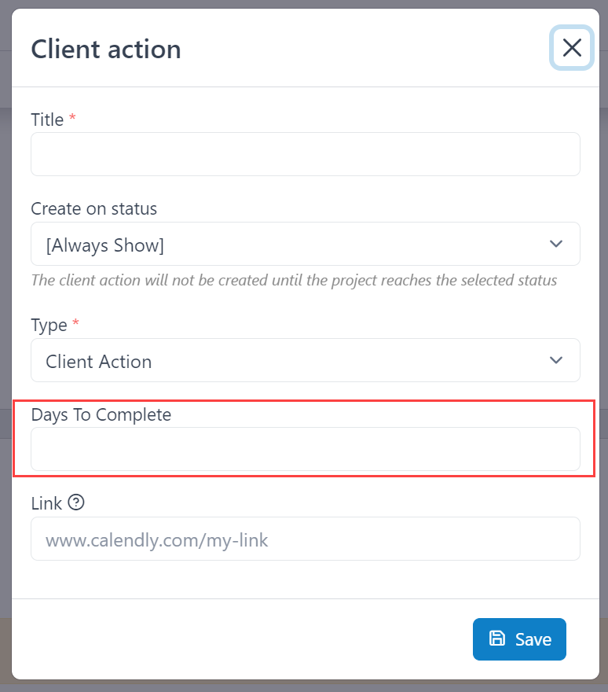The height and width of the screenshot is (692, 608).
Task: Click the question mark circle icon
Action: 75,502
